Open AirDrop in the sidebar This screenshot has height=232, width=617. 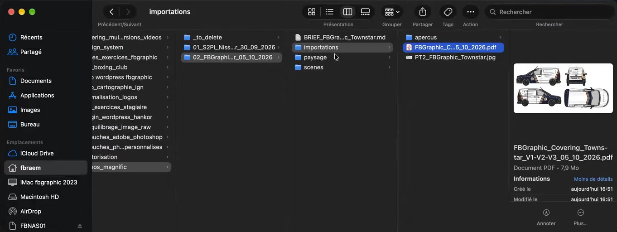click(46, 211)
